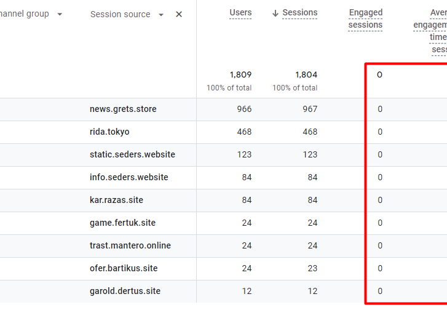Select game.fertuk.site source
The height and width of the screenshot is (310, 447).
tap(122, 223)
